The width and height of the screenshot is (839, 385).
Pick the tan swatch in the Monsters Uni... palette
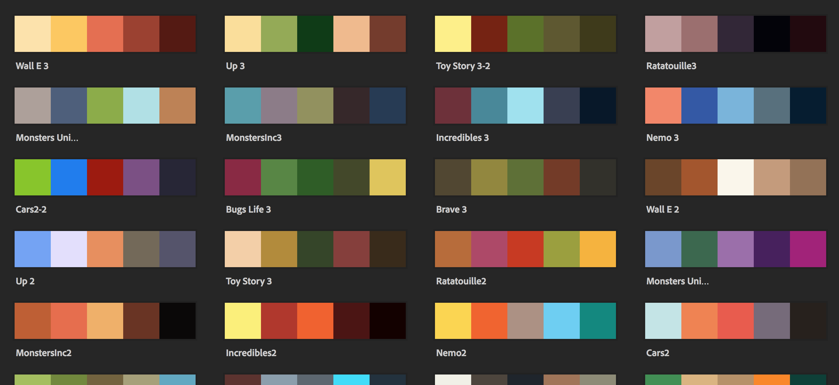pos(177,106)
